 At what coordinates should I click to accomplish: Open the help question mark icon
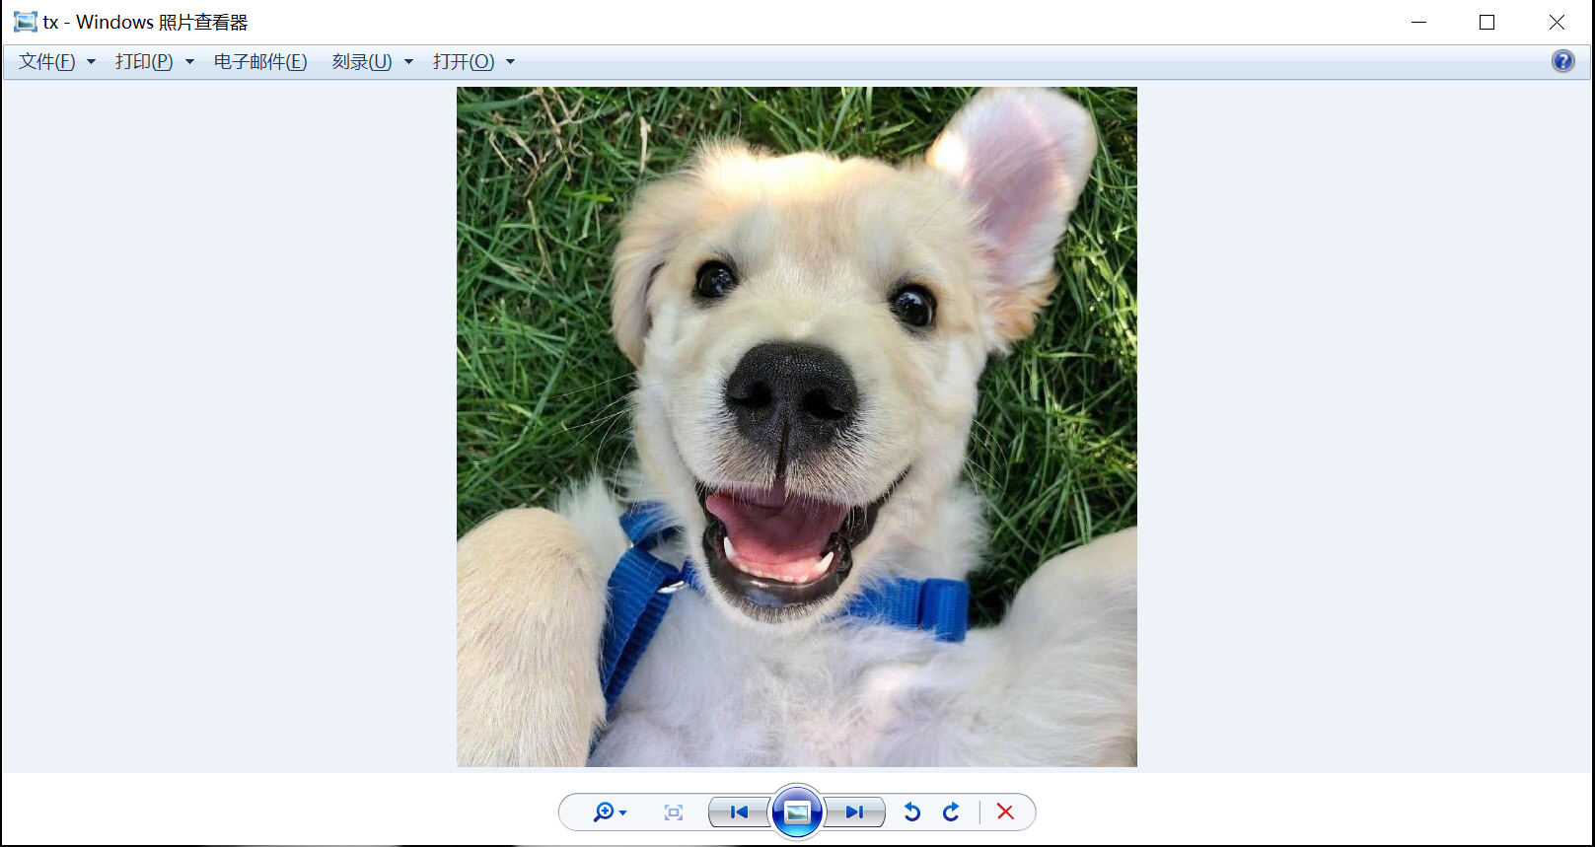pos(1563,61)
